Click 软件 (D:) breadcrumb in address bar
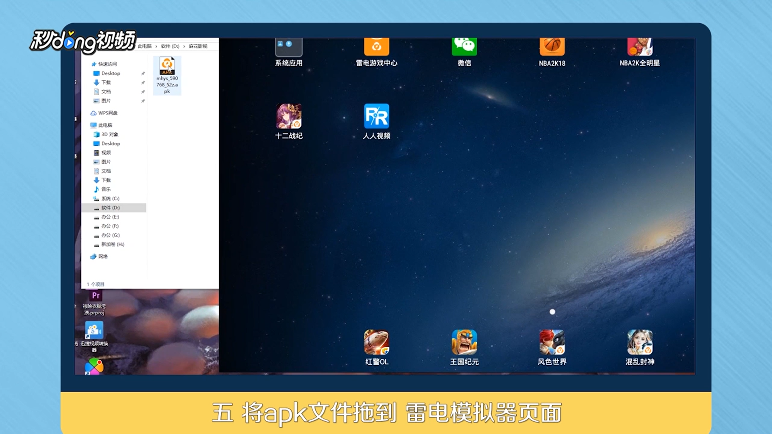 click(x=170, y=46)
